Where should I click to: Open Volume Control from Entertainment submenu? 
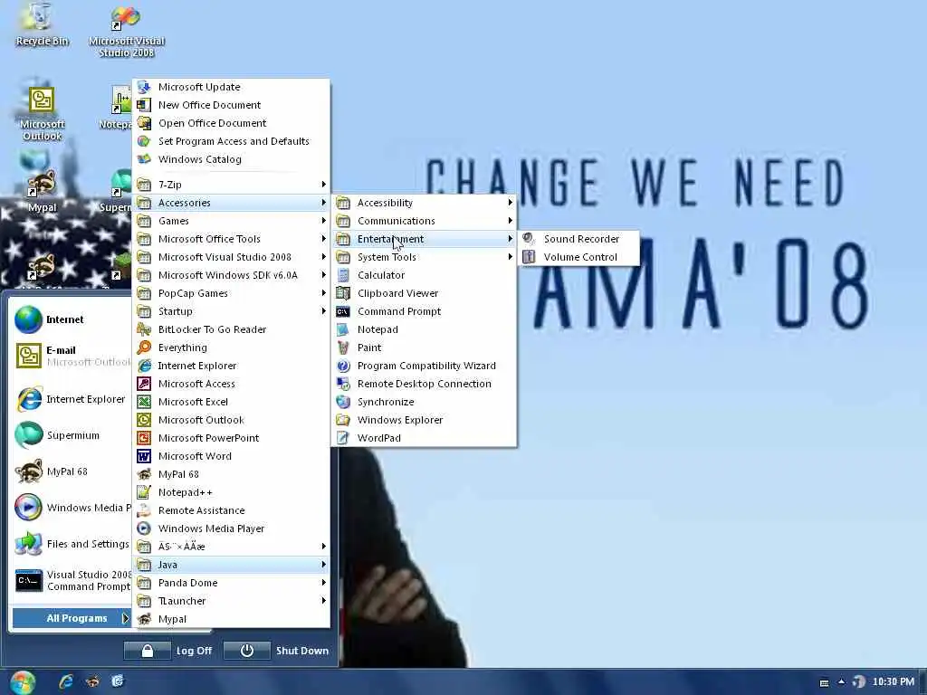click(578, 257)
